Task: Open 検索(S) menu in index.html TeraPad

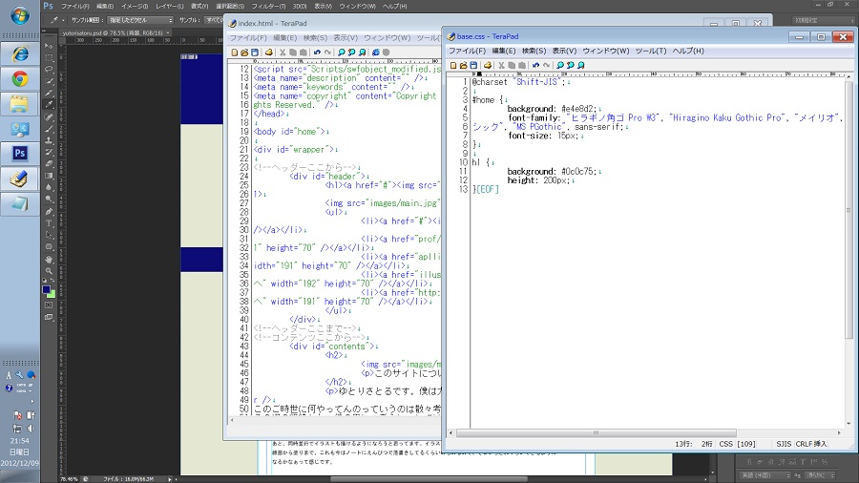Action: [315, 38]
